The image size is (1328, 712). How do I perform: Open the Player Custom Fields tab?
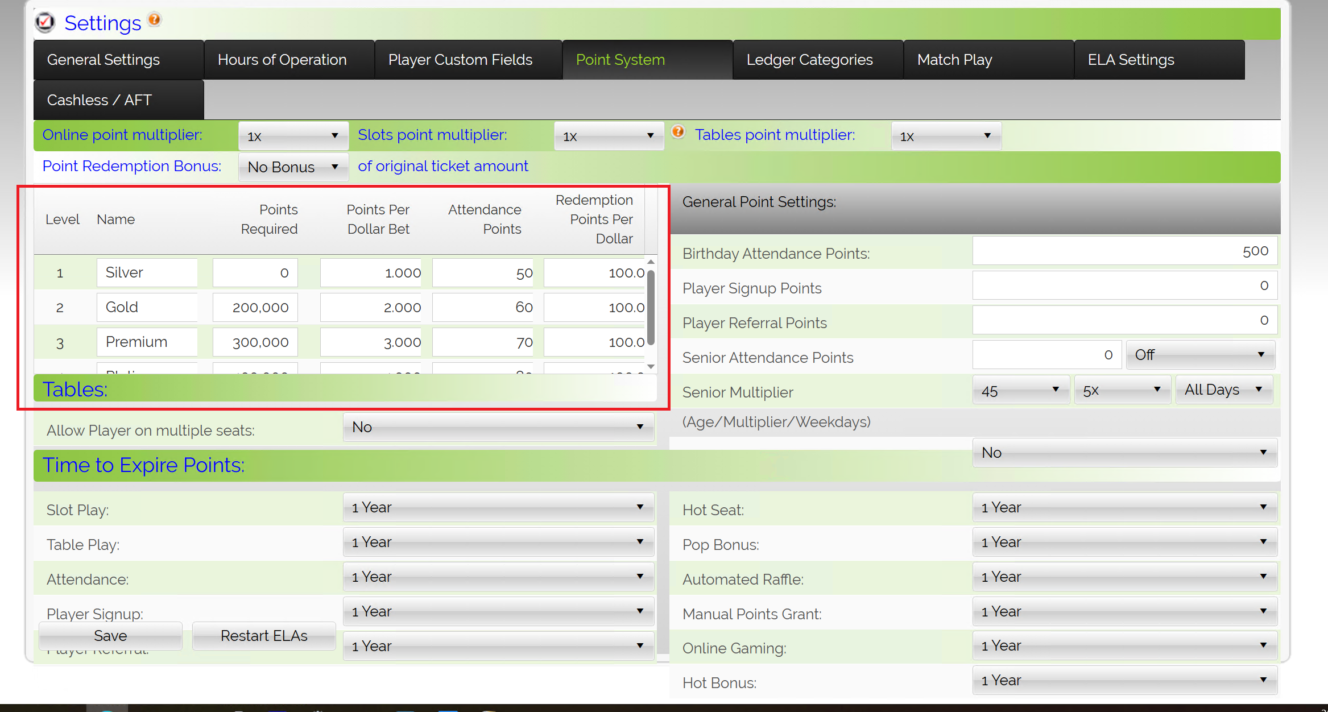coord(469,60)
